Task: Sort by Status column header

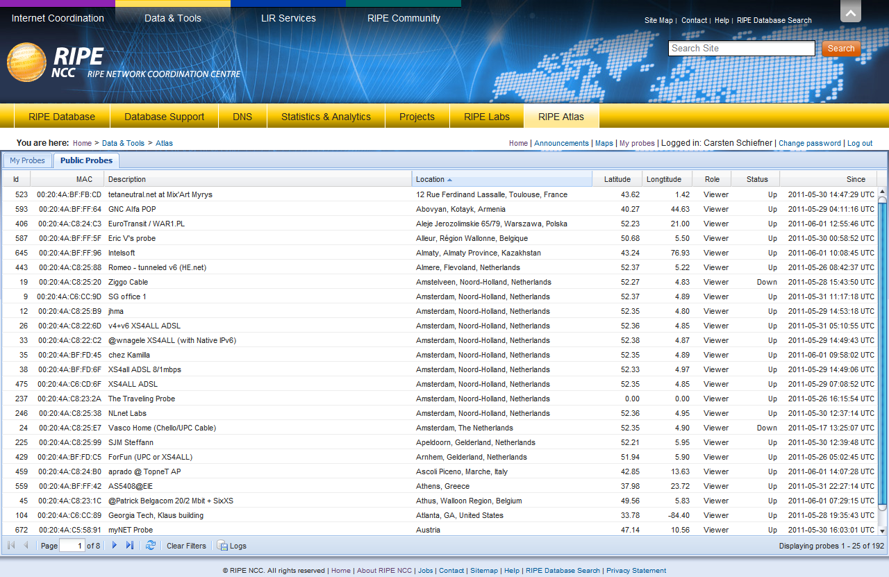Action: pyautogui.click(x=756, y=179)
